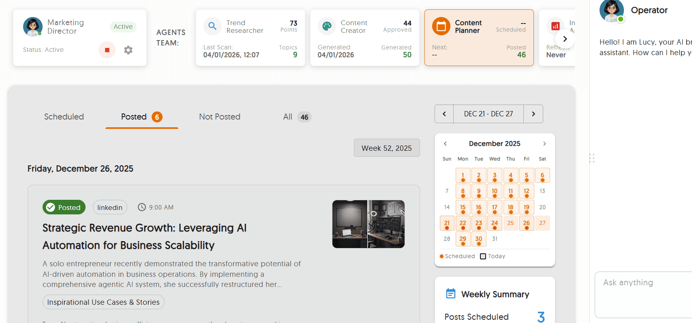
Task: Switch to the Scheduled tab
Action: tap(64, 117)
